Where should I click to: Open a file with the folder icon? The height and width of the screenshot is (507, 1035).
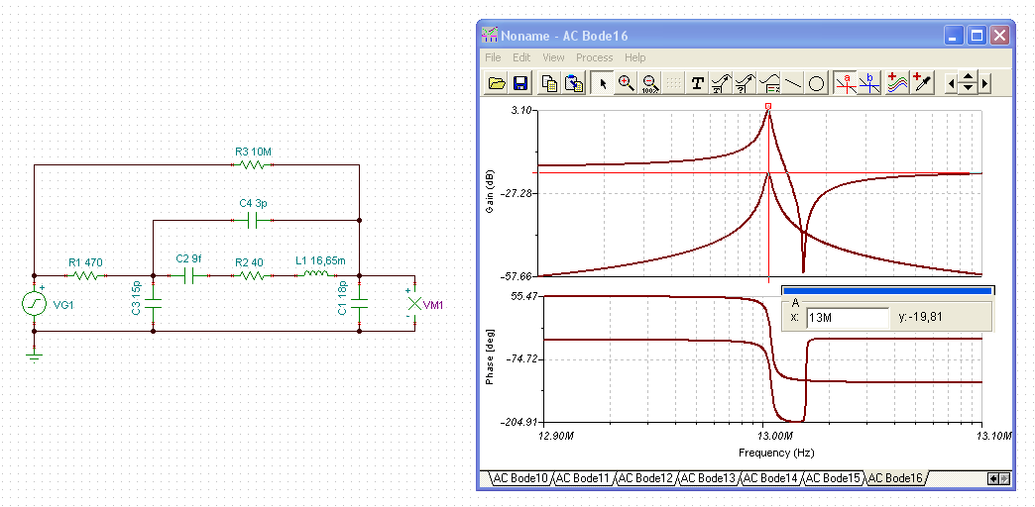[497, 83]
